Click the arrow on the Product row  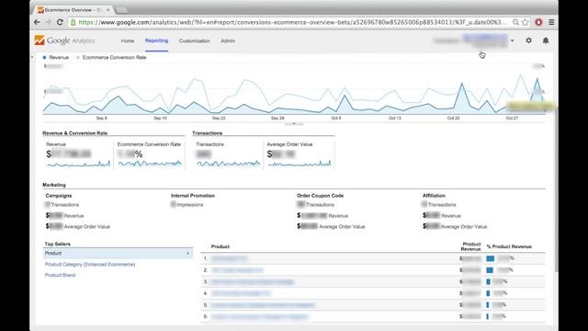coord(187,254)
